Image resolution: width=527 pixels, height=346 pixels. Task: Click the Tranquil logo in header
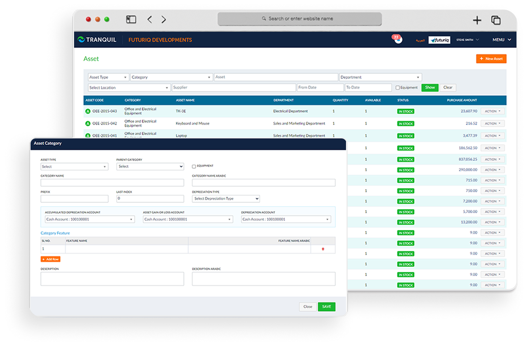97,40
